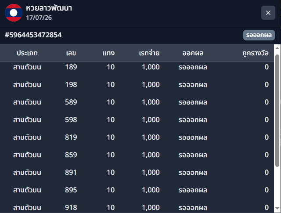This screenshot has width=281, height=213.
Task: Click bet amount 10 in row 198
Action: [x=111, y=85]
